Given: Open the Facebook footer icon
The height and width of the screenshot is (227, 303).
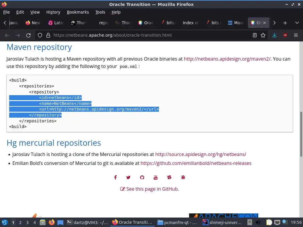Looking at the screenshot, I should tap(115, 177).
